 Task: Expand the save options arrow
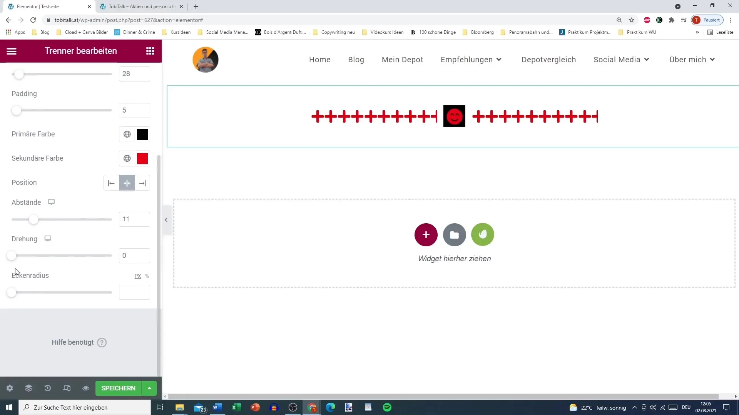149,388
